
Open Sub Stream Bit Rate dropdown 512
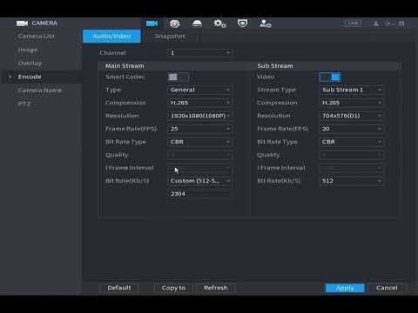pos(352,181)
